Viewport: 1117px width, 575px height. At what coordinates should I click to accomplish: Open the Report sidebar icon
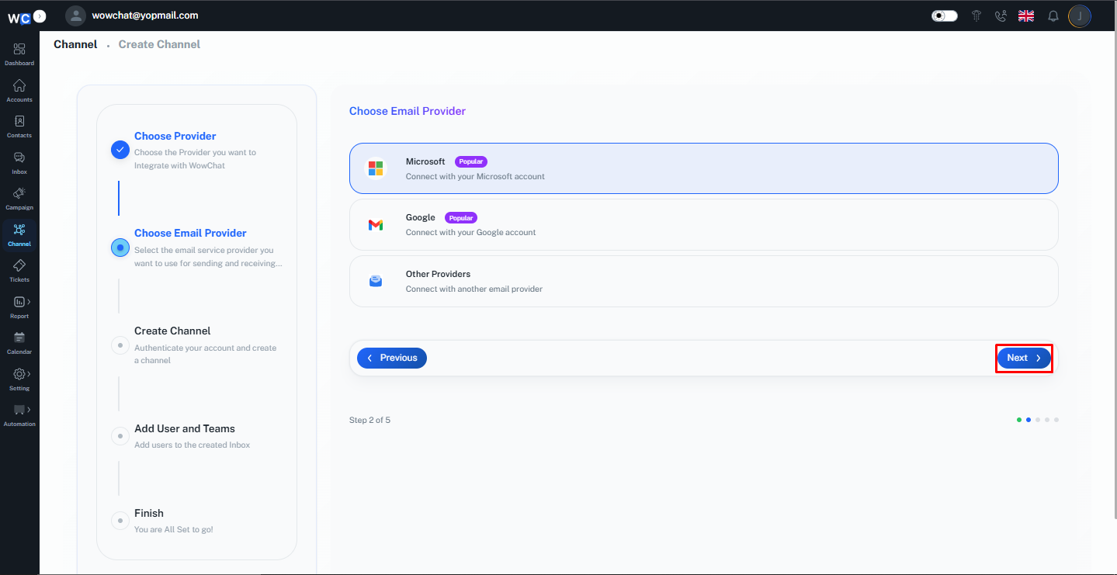[x=19, y=302]
